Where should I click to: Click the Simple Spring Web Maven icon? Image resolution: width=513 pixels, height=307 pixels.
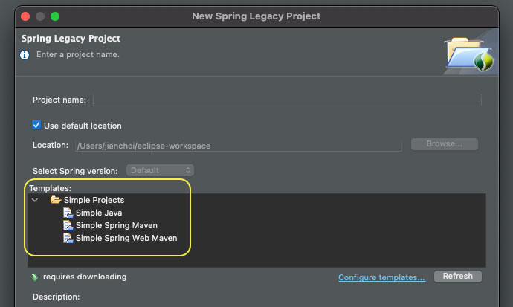tap(68, 239)
